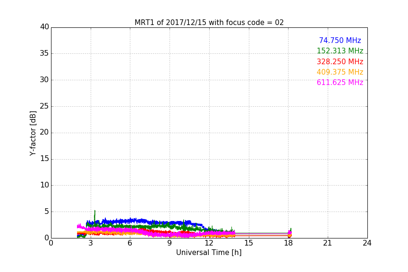
Task: Click the 'Y-factor [dB]' axis label
Action: pyautogui.click(x=33, y=133)
